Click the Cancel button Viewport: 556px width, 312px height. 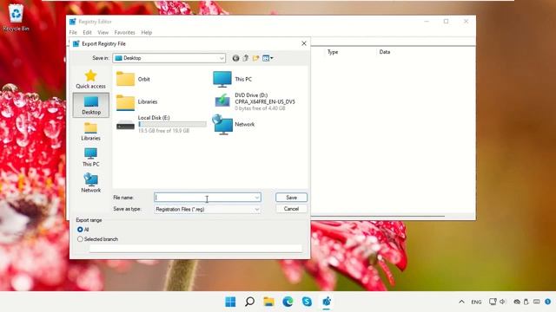tap(292, 209)
